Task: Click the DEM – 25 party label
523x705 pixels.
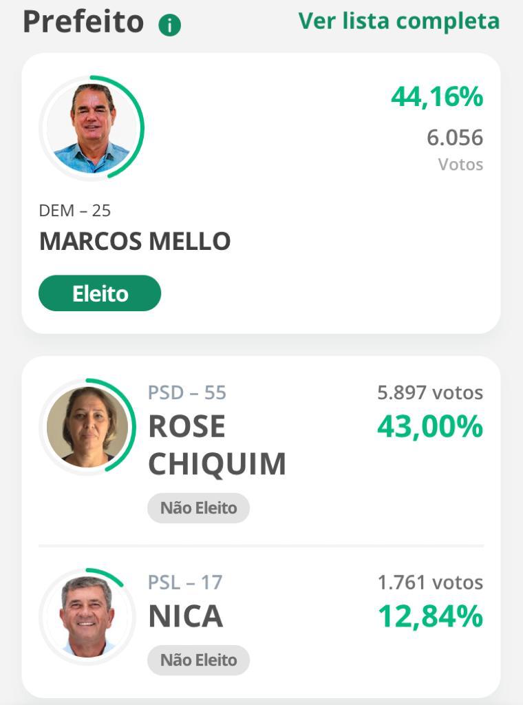Action: (x=74, y=211)
